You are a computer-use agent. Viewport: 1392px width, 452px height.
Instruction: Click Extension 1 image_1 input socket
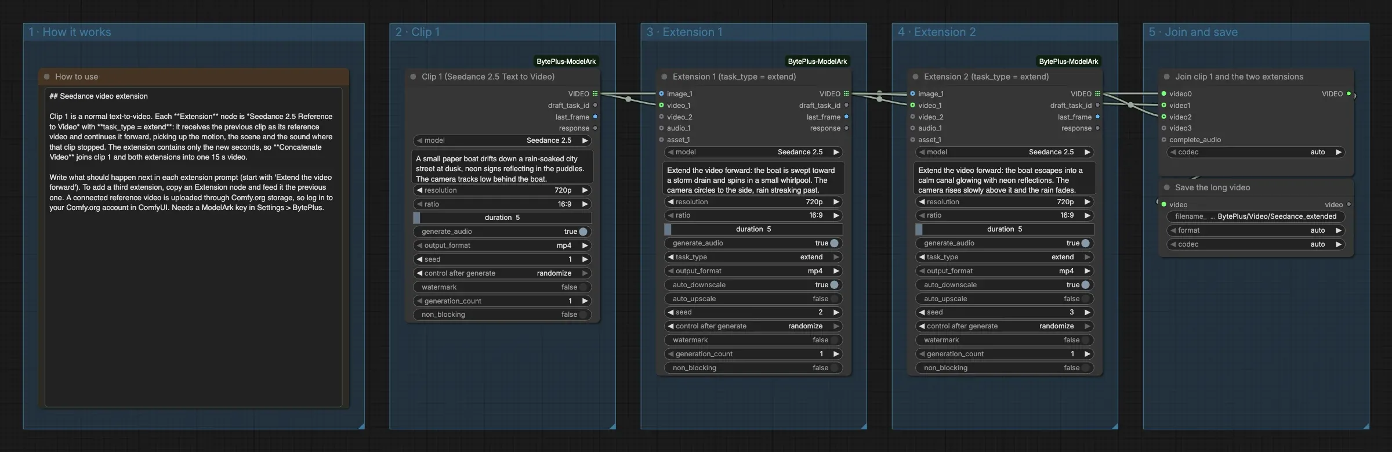(x=661, y=93)
